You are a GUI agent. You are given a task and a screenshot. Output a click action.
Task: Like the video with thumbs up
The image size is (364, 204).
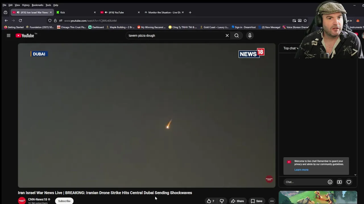point(210,201)
